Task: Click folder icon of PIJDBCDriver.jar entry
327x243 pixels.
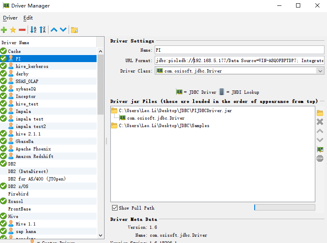Action: click(114, 110)
